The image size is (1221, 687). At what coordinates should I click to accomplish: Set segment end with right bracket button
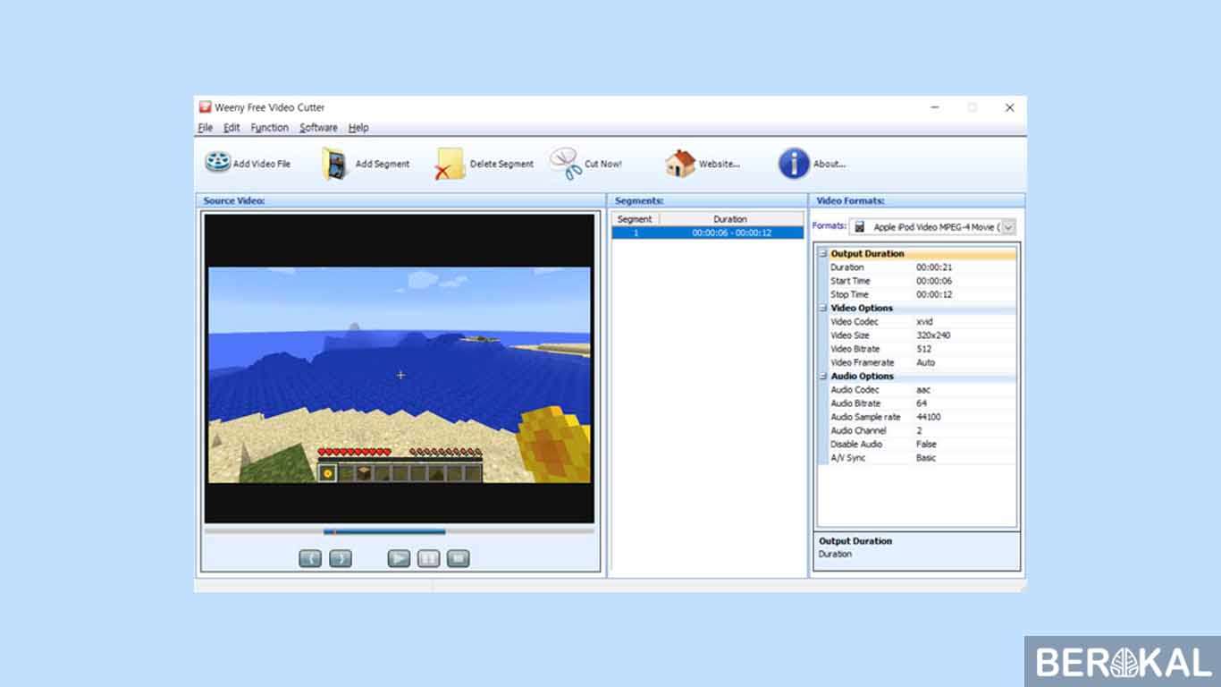click(341, 558)
